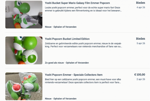Click the 5 apr 26 date
Image resolution: width=150 pixels, height=101 pixels.
[141, 43]
